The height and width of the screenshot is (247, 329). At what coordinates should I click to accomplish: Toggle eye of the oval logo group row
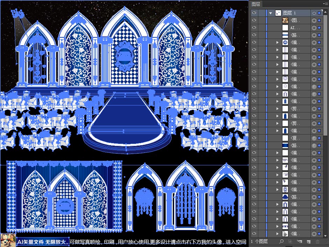coord(254,42)
